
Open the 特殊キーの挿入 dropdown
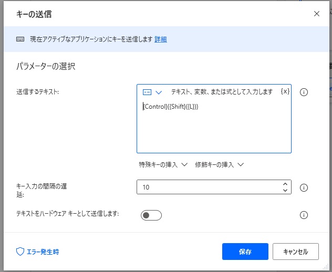coord(163,164)
